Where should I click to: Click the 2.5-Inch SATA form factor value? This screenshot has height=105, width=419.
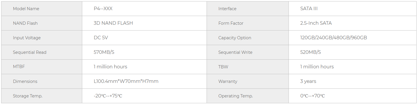[316, 23]
